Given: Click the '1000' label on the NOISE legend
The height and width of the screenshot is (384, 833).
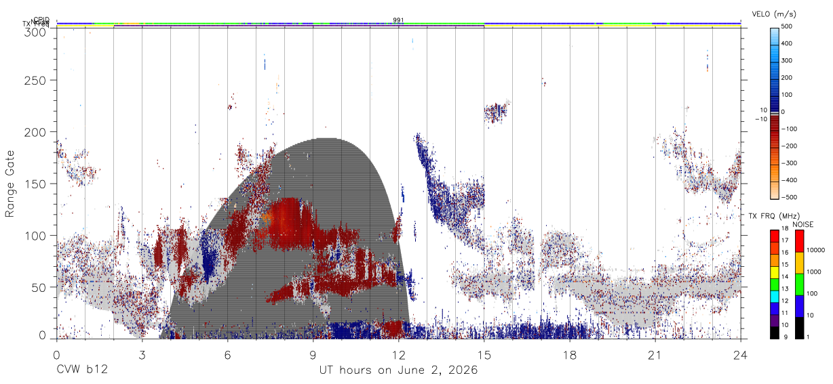Looking at the screenshot, I should tap(815, 272).
